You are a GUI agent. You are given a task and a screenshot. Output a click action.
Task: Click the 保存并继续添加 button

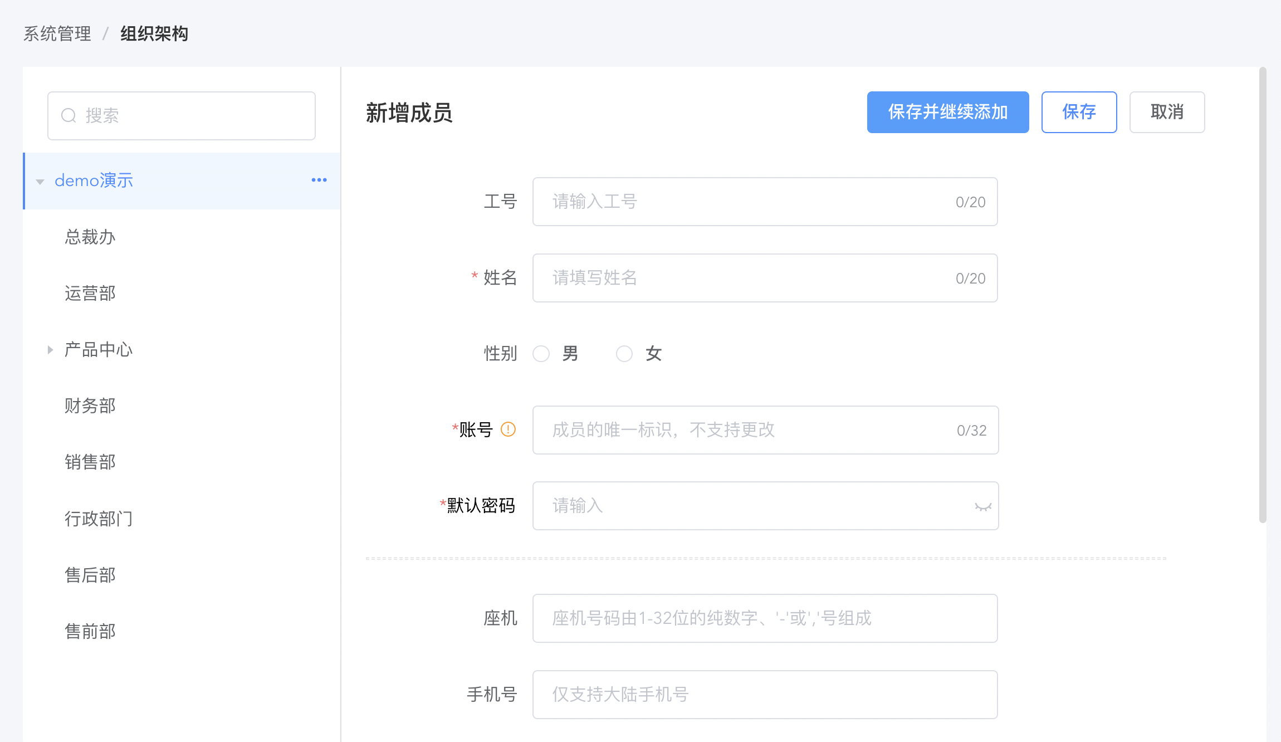click(x=948, y=112)
